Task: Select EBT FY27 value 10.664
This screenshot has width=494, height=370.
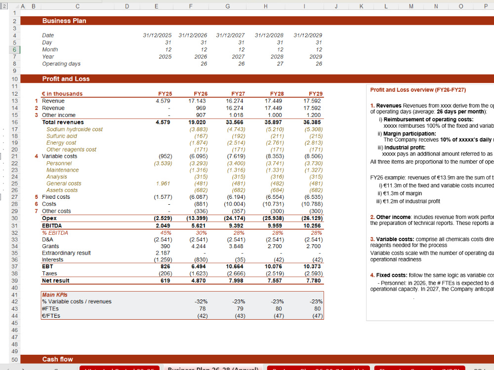Action: [x=235, y=267]
